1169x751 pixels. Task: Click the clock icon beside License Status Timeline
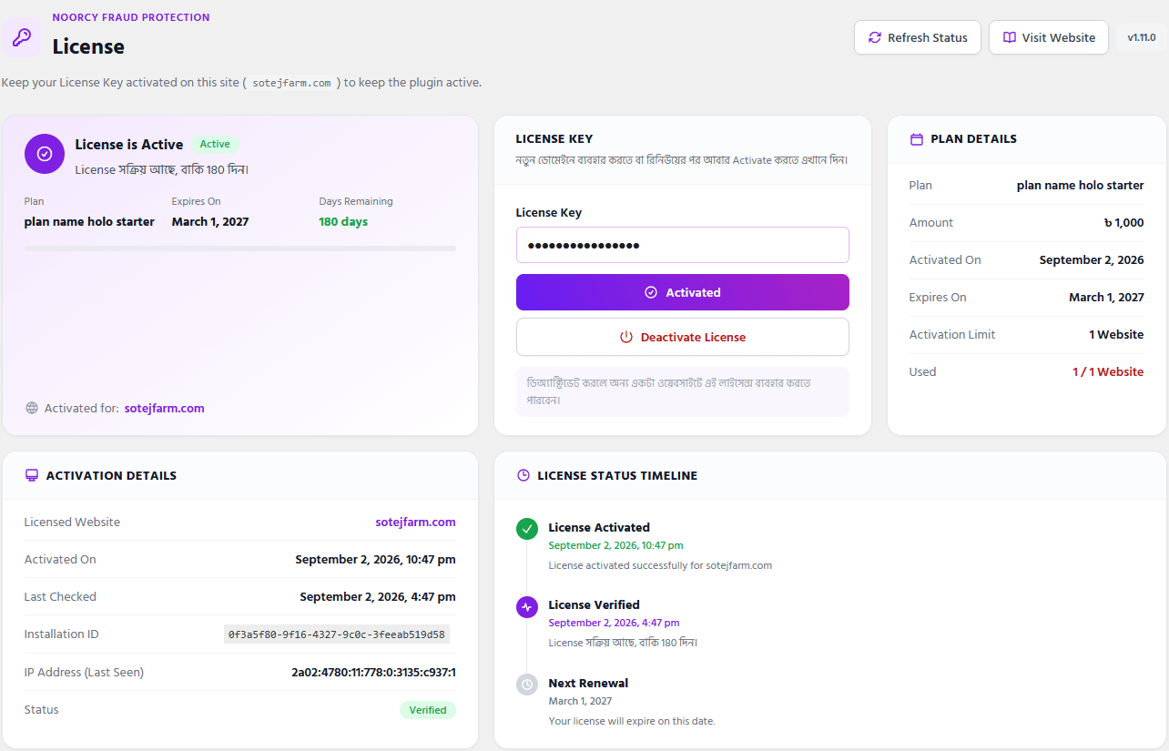(524, 475)
